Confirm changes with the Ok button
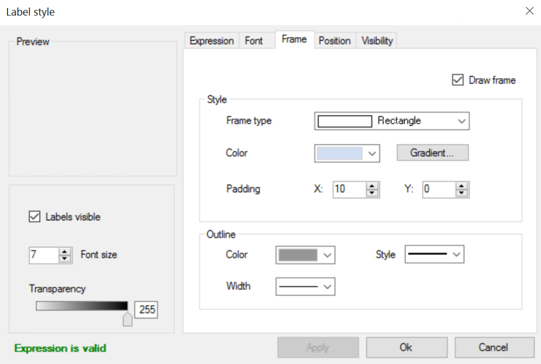 coord(406,347)
